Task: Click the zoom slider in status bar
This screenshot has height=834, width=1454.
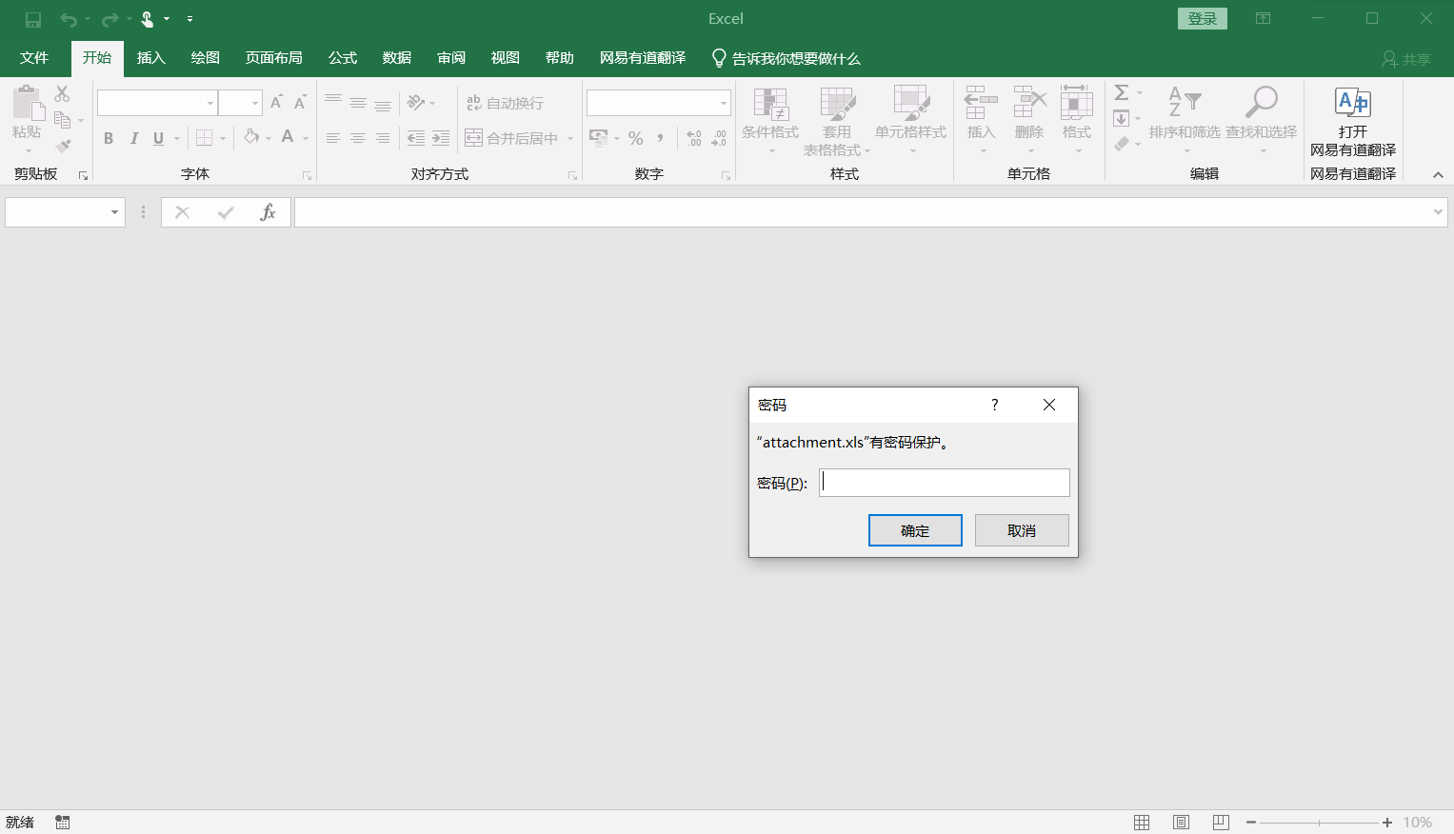Action: [x=1319, y=823]
